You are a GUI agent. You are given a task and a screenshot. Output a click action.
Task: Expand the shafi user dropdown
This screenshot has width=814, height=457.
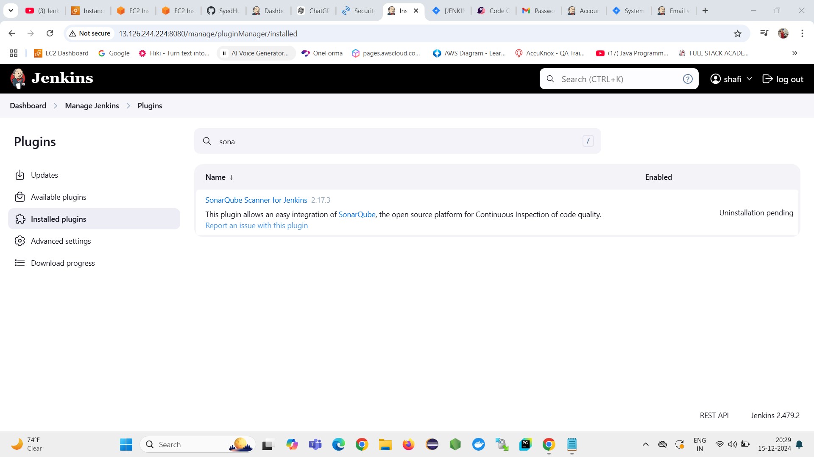point(749,79)
